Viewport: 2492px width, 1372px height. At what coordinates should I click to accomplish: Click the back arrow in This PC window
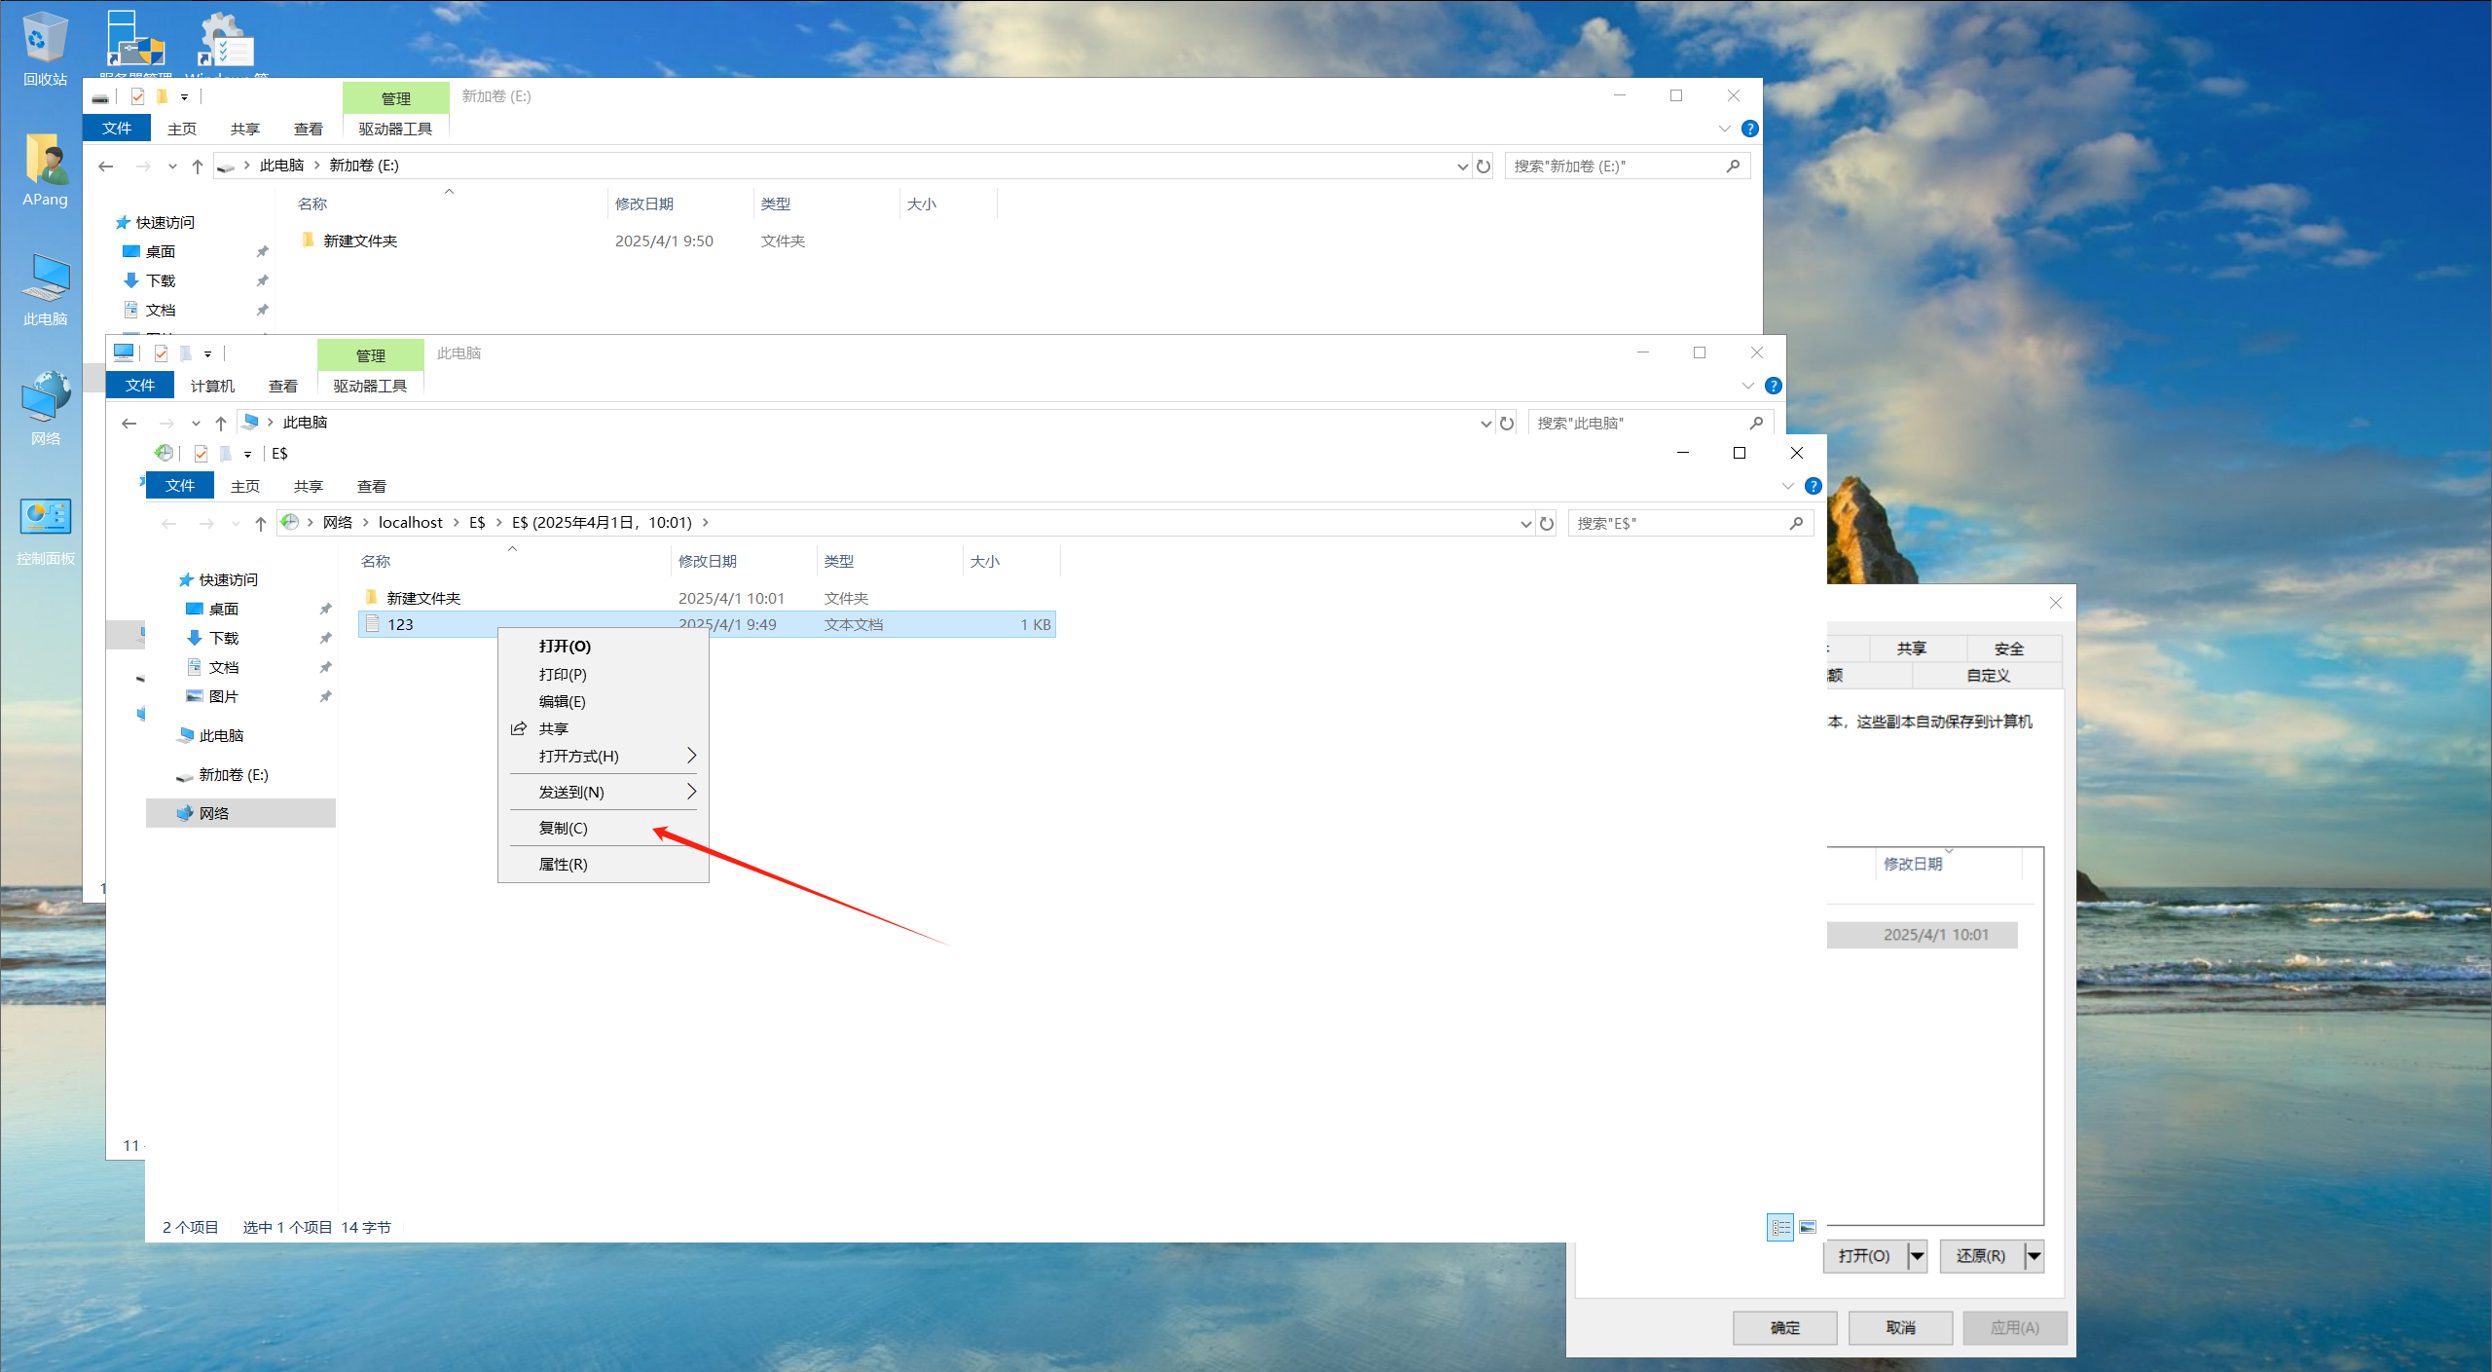point(129,424)
